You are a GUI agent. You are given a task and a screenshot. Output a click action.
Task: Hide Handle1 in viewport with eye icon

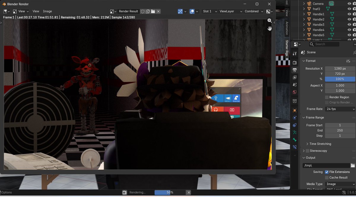pyautogui.click(x=349, y=14)
